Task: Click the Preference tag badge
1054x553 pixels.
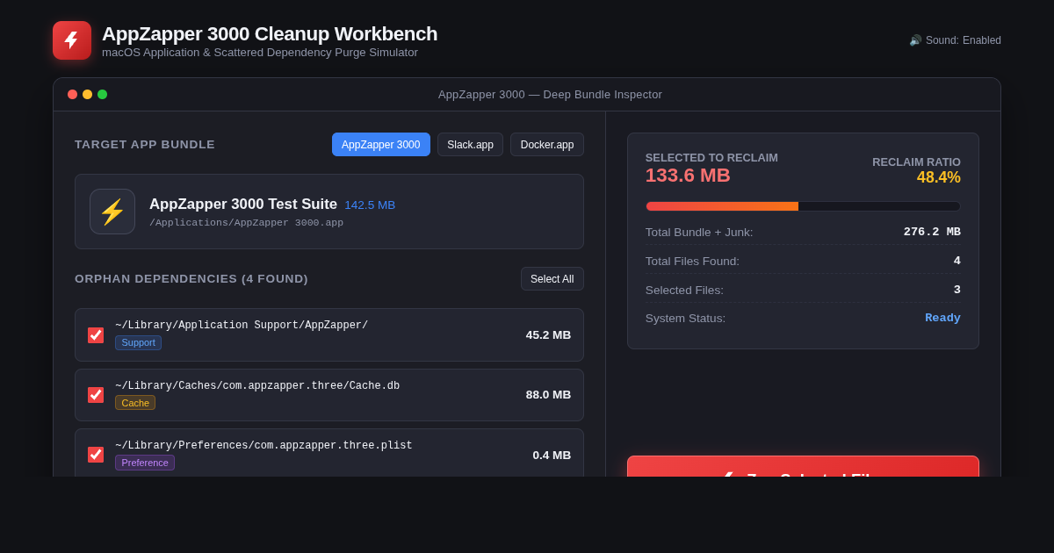Action: coord(145,463)
